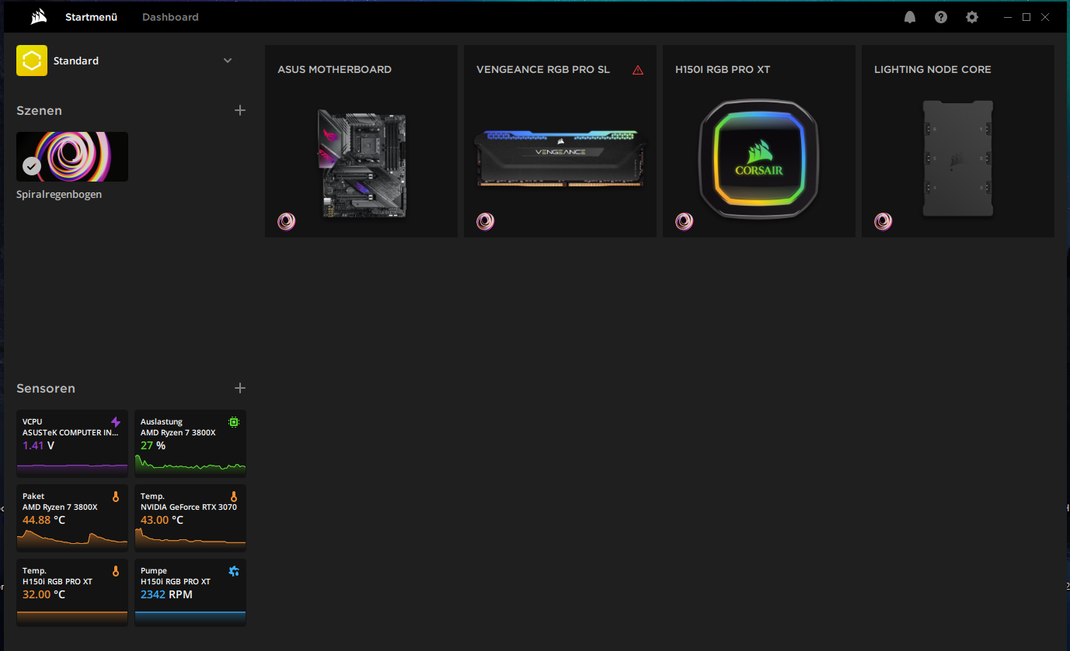Click the yellow Standard profile icon

pyautogui.click(x=32, y=61)
